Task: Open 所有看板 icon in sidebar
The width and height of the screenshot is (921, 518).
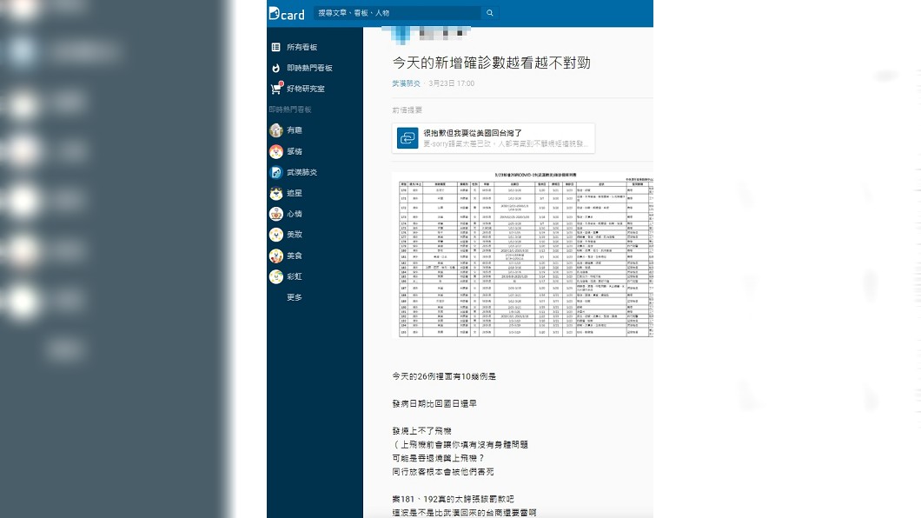Action: pyautogui.click(x=276, y=47)
